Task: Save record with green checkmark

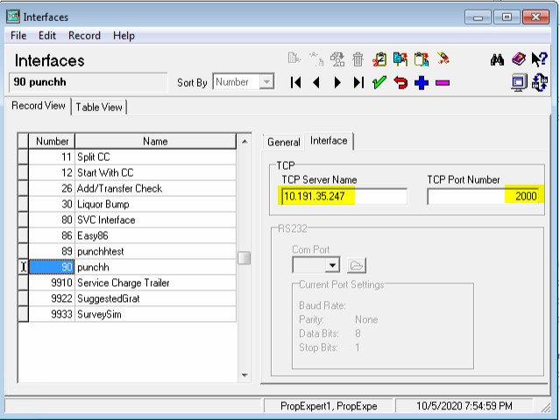Action: click(379, 83)
